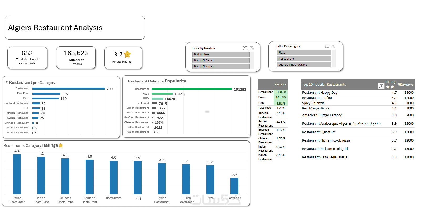Open the sort filter button in the Top 10 table
The width and height of the screenshot is (430, 209).
point(381,86)
